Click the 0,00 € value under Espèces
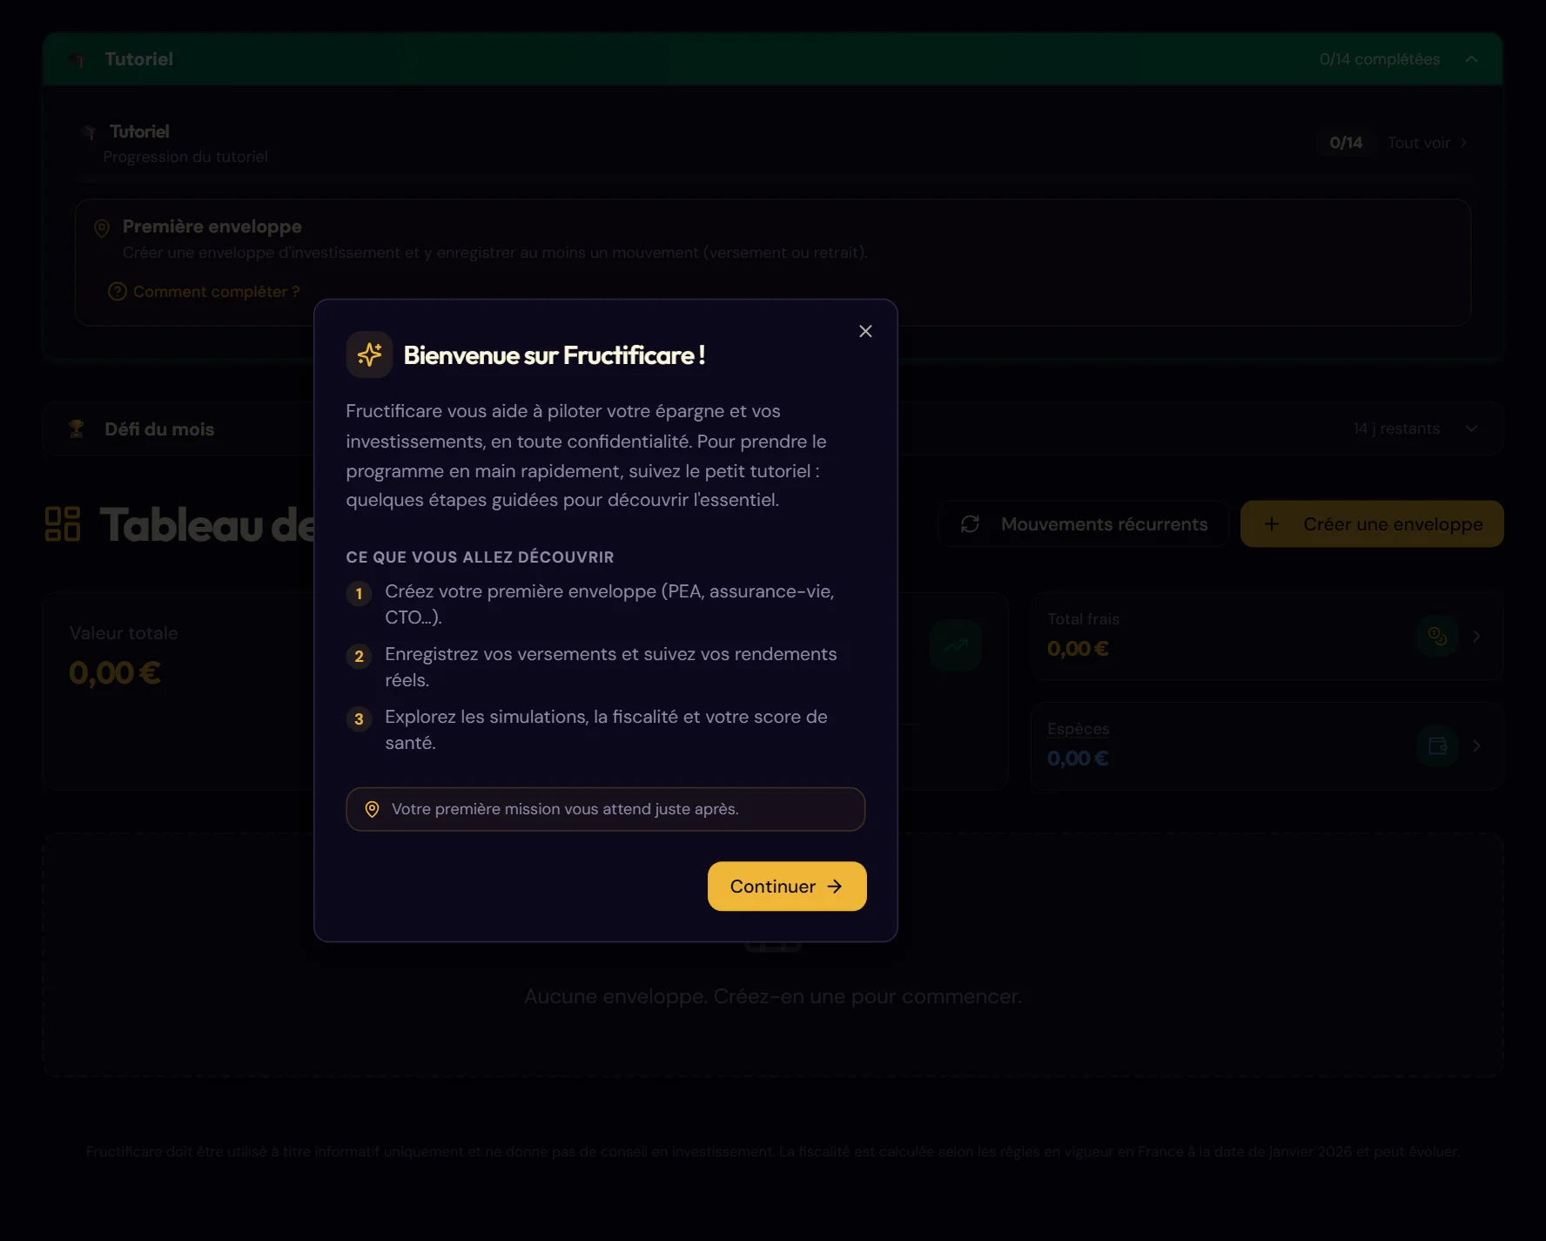 coord(1078,759)
